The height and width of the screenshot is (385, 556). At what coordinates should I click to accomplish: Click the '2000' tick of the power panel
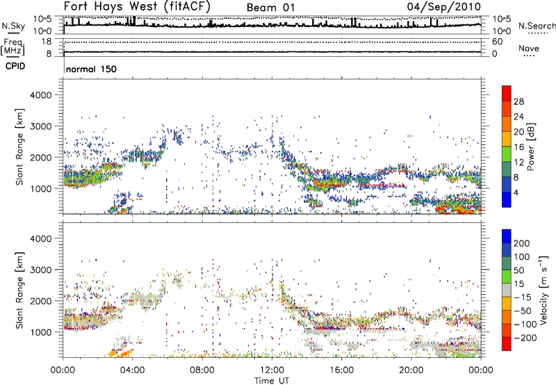coord(41,157)
